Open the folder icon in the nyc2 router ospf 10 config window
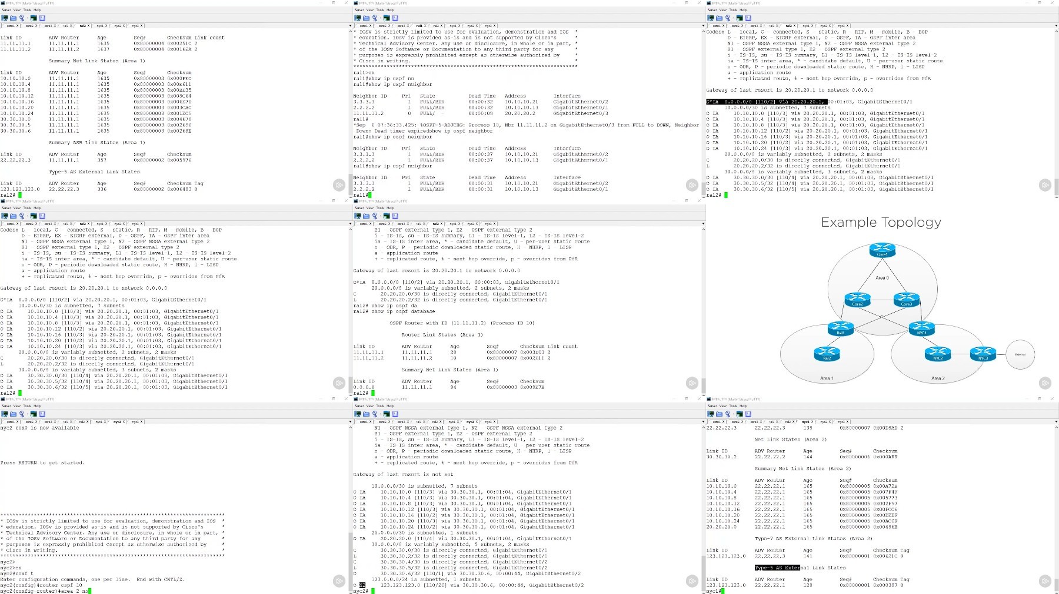This screenshot has height=594, width=1059. [x=13, y=414]
